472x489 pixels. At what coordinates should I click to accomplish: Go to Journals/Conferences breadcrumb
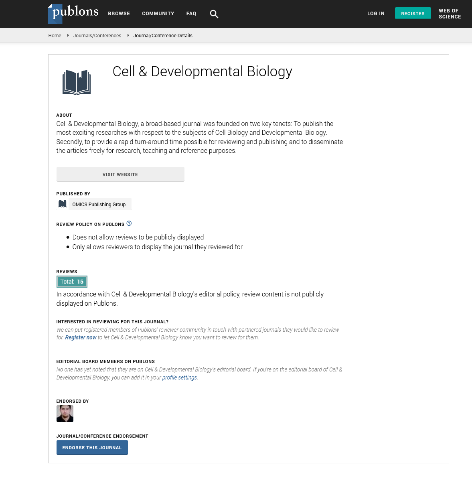click(x=97, y=36)
